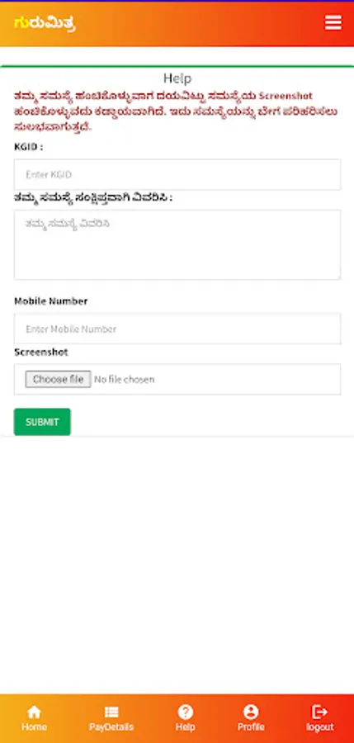The height and width of the screenshot is (743, 354).
Task: Tap the Help question mark icon
Action: [186, 712]
